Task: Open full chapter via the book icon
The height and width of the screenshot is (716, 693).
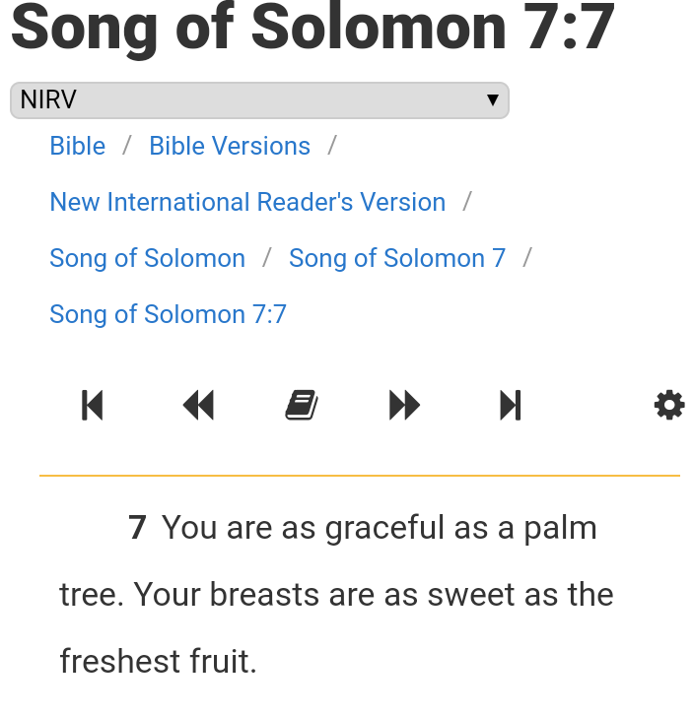Action: [302, 405]
